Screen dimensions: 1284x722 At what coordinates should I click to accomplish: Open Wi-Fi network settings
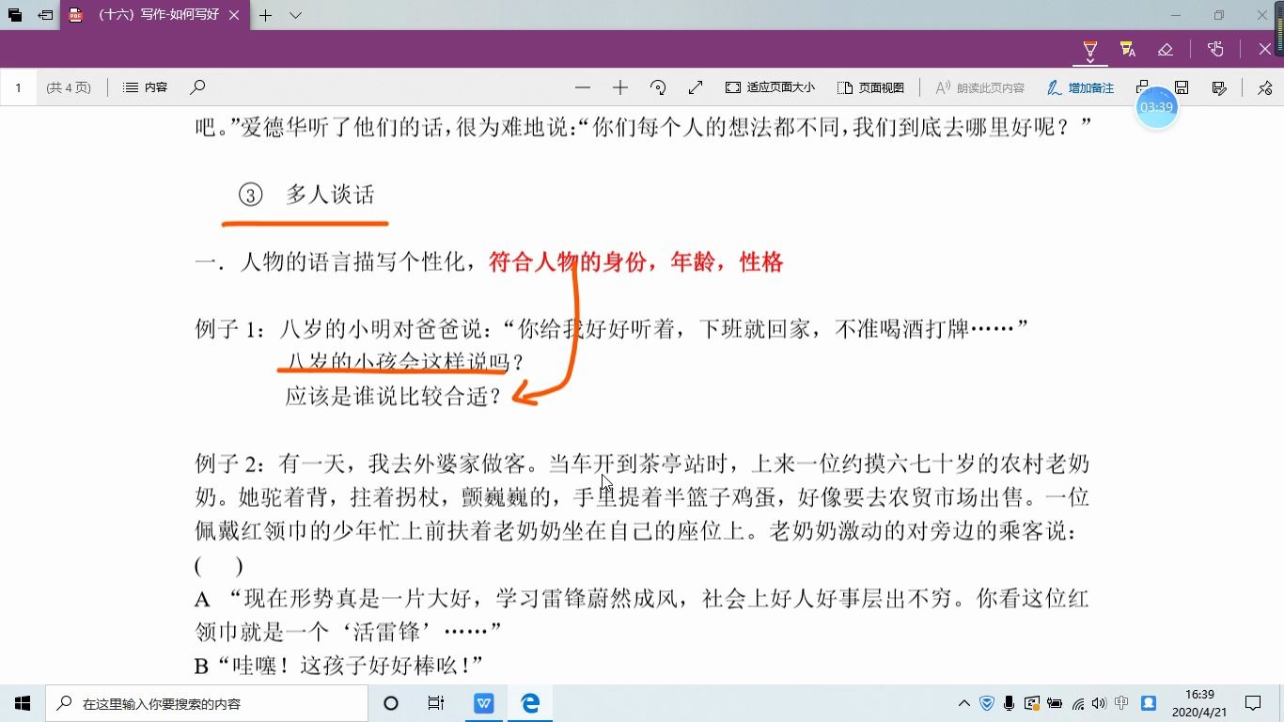click(1078, 703)
